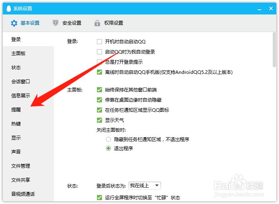The image size is (279, 204).
Task: Click the shield icon for 安全设置
Action: (55, 23)
